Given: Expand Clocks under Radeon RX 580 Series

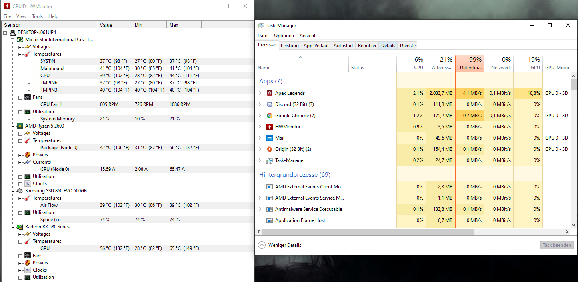Looking at the screenshot, I should click(20, 270).
